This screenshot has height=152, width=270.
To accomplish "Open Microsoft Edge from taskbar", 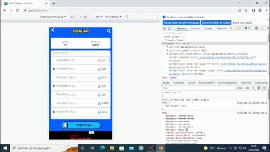I will (102, 148).
